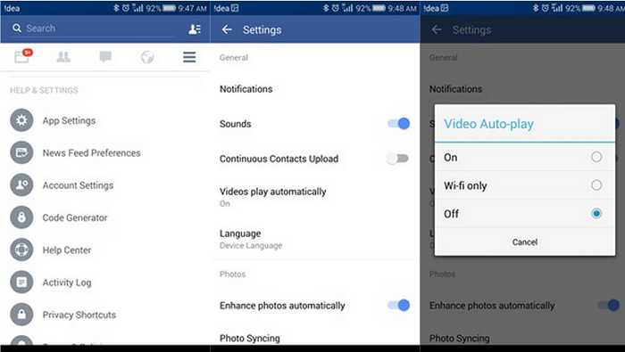
Task: Turn off the Sounds switch
Action: click(398, 124)
